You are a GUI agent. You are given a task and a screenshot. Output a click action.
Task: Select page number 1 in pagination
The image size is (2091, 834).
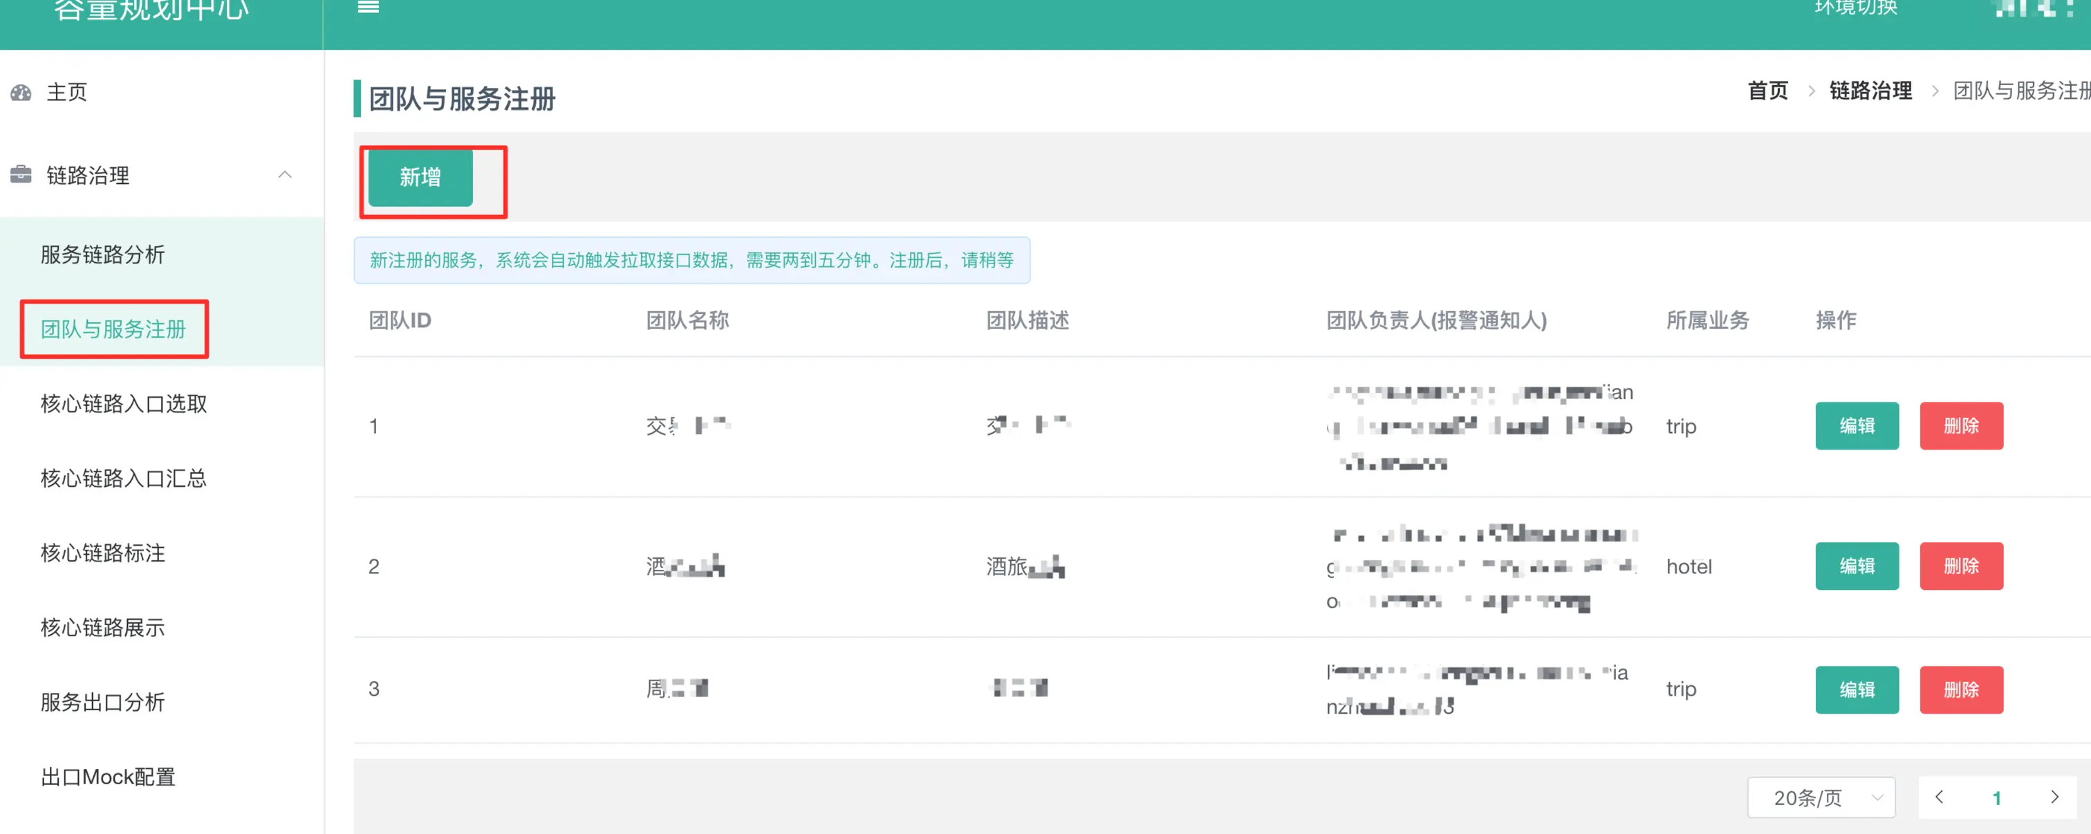point(1996,797)
